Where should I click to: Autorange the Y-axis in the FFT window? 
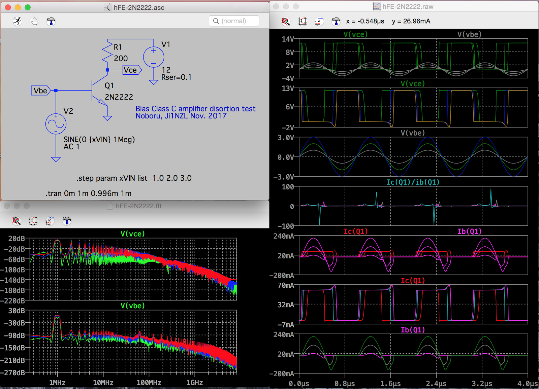coord(33,221)
